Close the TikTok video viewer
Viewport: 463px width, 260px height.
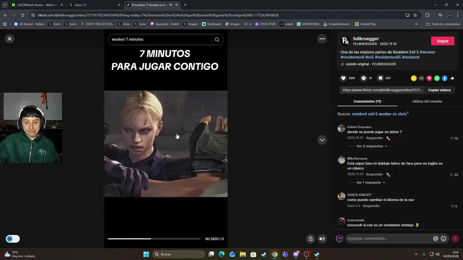point(10,39)
